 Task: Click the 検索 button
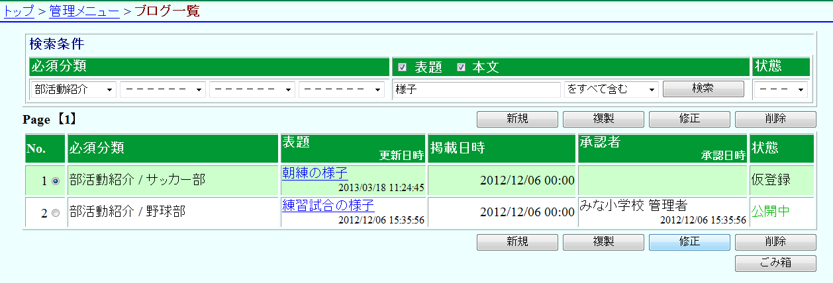[703, 89]
